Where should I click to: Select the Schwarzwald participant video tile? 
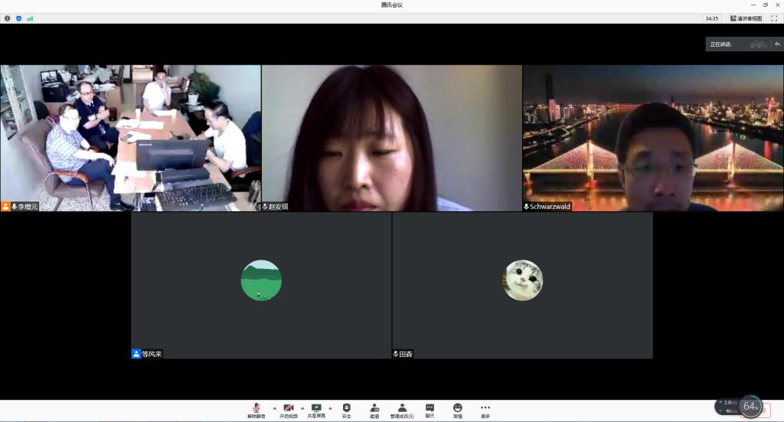click(652, 138)
